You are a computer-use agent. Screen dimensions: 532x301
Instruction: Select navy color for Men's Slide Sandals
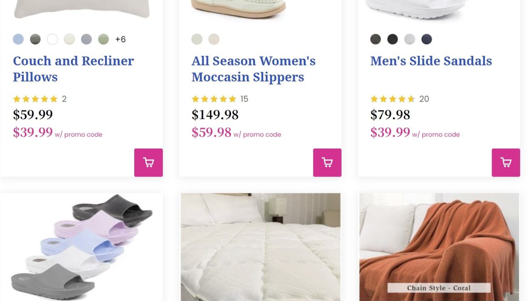click(x=427, y=39)
